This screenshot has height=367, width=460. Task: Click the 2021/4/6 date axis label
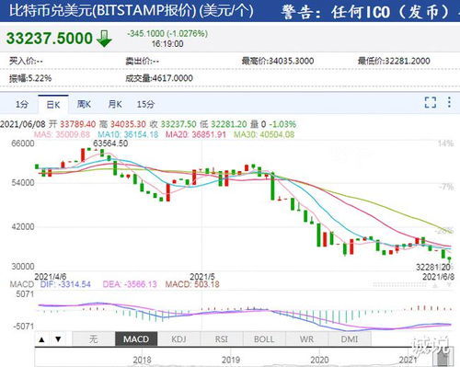coord(51,277)
